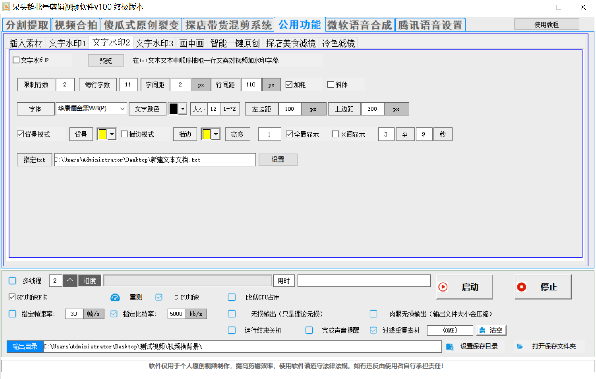Enable the 文字水印2 checkbox
The height and width of the screenshot is (379, 596).
point(16,60)
